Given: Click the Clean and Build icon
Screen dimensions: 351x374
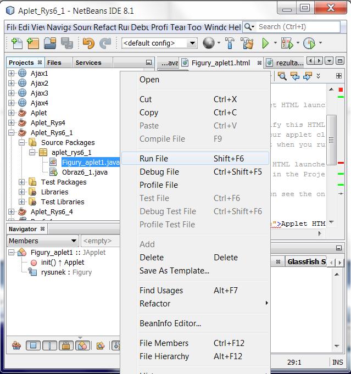Looking at the screenshot, I should pyautogui.click(x=247, y=43).
